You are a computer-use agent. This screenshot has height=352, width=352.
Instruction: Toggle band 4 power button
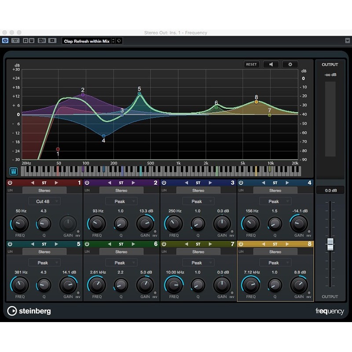tap(241, 183)
